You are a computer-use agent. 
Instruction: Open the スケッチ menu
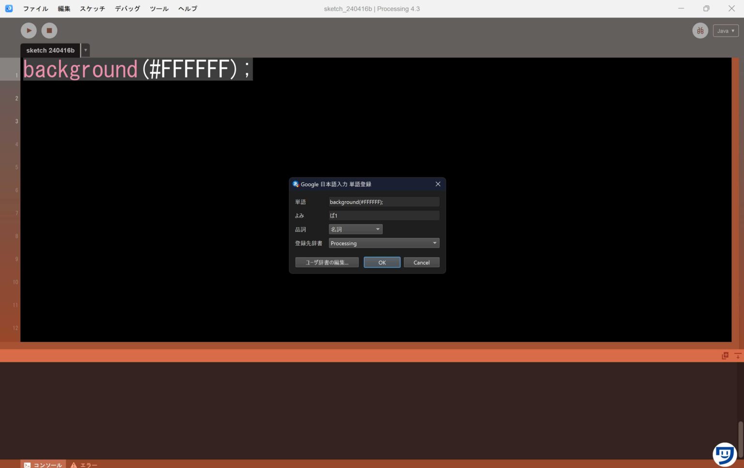click(x=92, y=9)
